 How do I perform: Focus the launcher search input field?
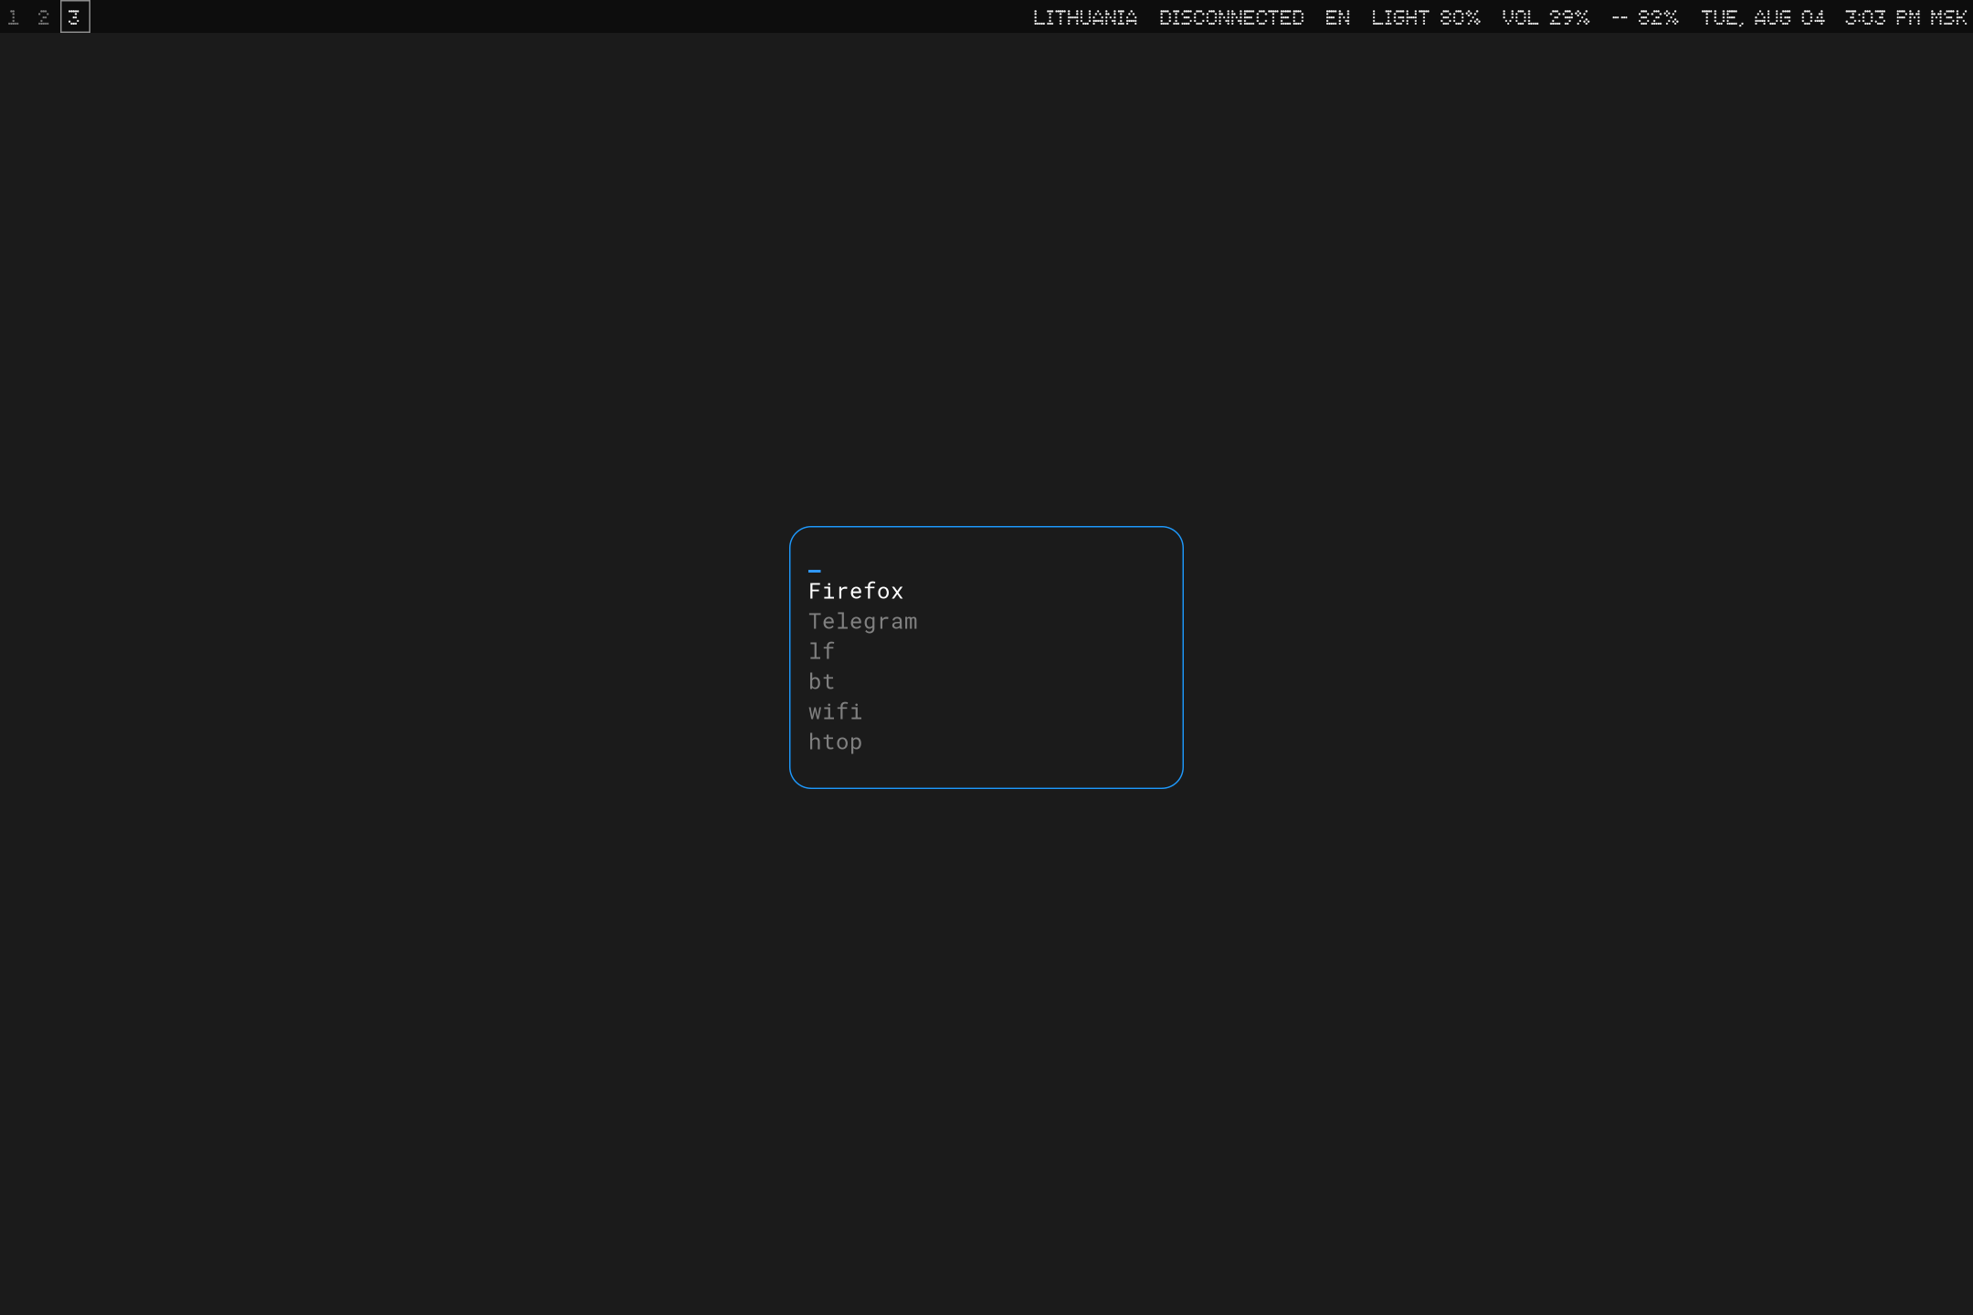[986, 563]
